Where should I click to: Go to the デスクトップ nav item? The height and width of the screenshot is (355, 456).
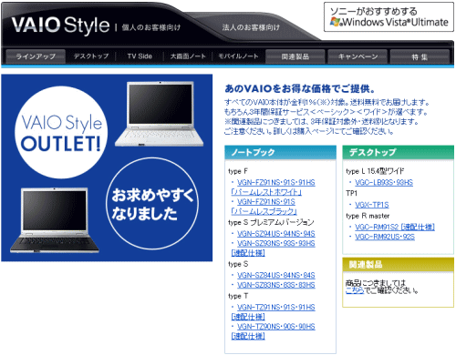point(91,56)
